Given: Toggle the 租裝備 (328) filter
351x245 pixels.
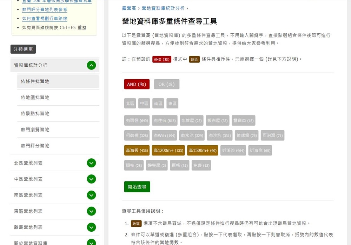Looking at the screenshot, I should point(137,135).
